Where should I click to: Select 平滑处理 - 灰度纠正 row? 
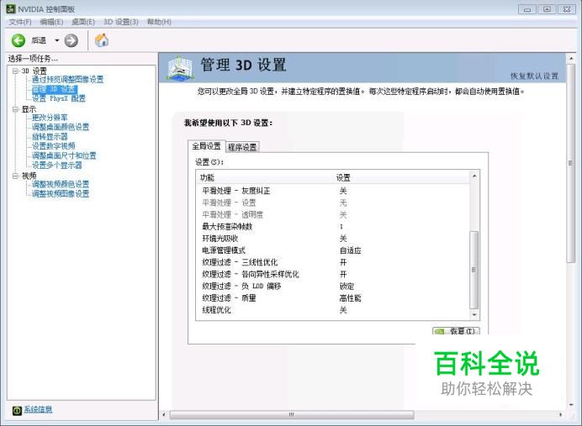coord(332,191)
